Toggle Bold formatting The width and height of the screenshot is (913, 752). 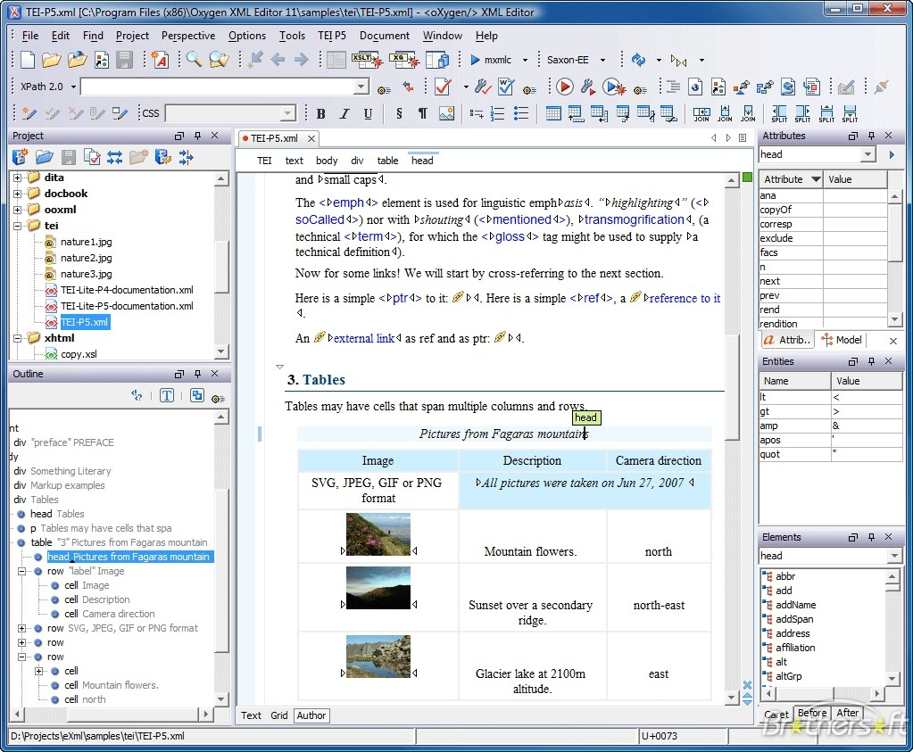320,113
